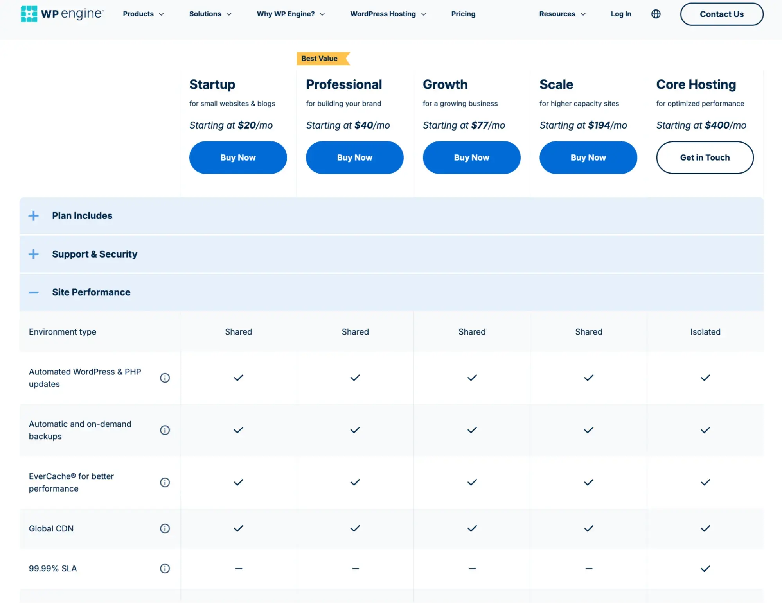Expand the Support & Security section
Viewport: 782px width, 603px height.
[x=34, y=254]
